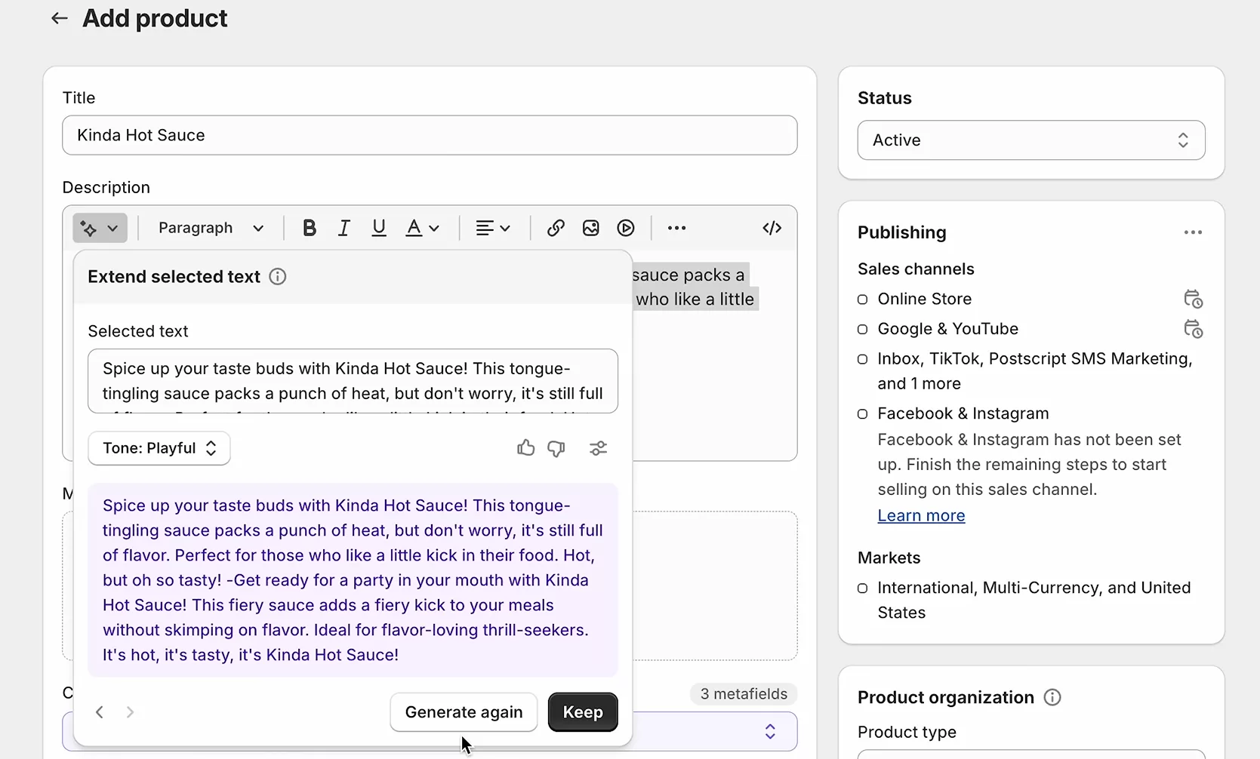
Task: Click the Facebook & Instagram channel
Action: [x=963, y=413]
